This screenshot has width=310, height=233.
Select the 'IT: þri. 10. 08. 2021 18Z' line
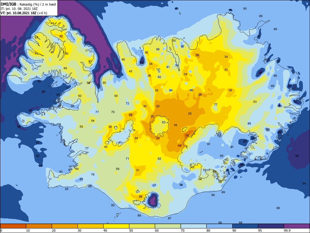pyautogui.click(x=19, y=9)
